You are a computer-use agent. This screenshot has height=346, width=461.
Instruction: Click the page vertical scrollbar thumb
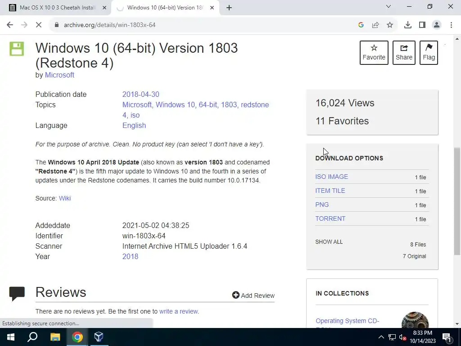coord(457,201)
